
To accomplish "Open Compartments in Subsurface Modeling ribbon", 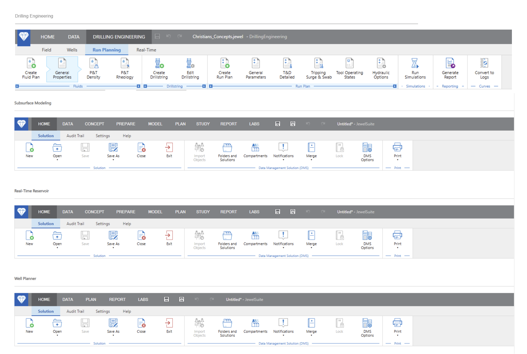I will 255,150.
